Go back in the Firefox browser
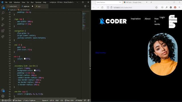This screenshot has width=182, height=102. pyautogui.click(x=94, y=7)
